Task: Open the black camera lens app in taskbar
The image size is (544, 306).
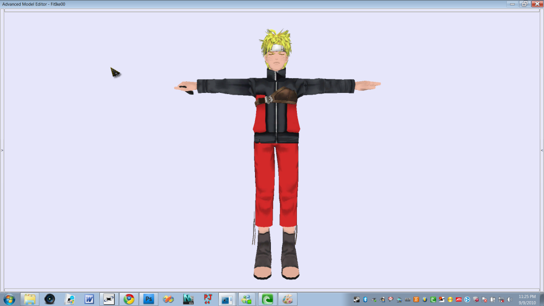Action: pyautogui.click(x=49, y=299)
